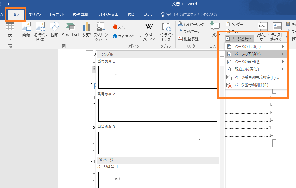Choose ページ番号の削除 entry
The width and height of the screenshot is (296, 188).
(256, 85)
